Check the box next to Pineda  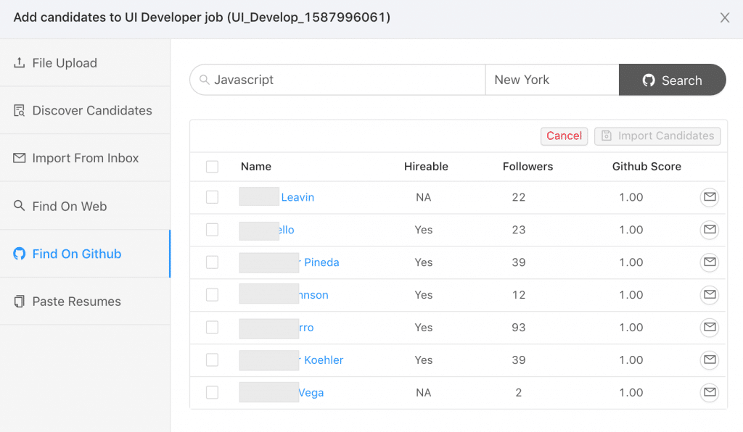(212, 262)
